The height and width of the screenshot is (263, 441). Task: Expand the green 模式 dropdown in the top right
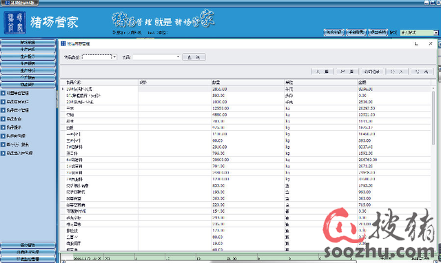point(435,32)
